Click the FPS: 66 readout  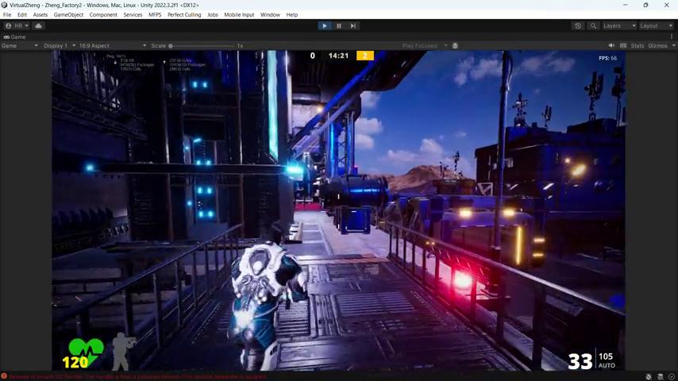click(x=607, y=58)
